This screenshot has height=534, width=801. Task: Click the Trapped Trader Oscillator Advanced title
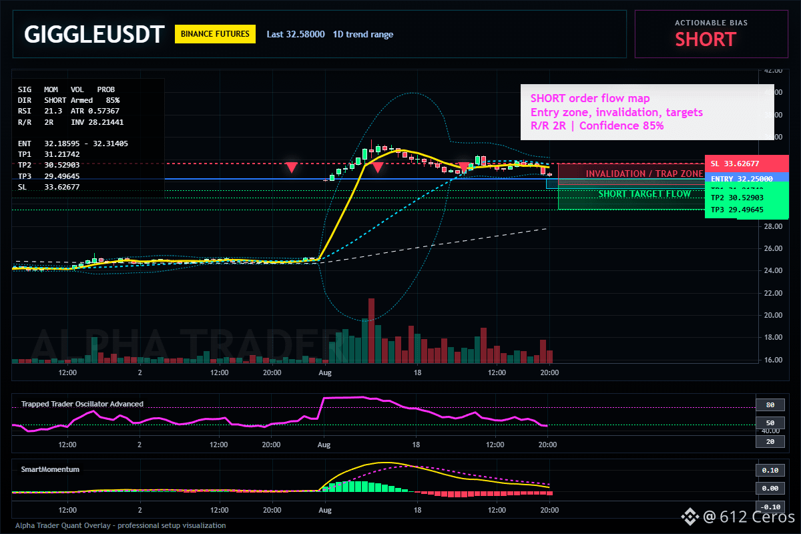[82, 404]
